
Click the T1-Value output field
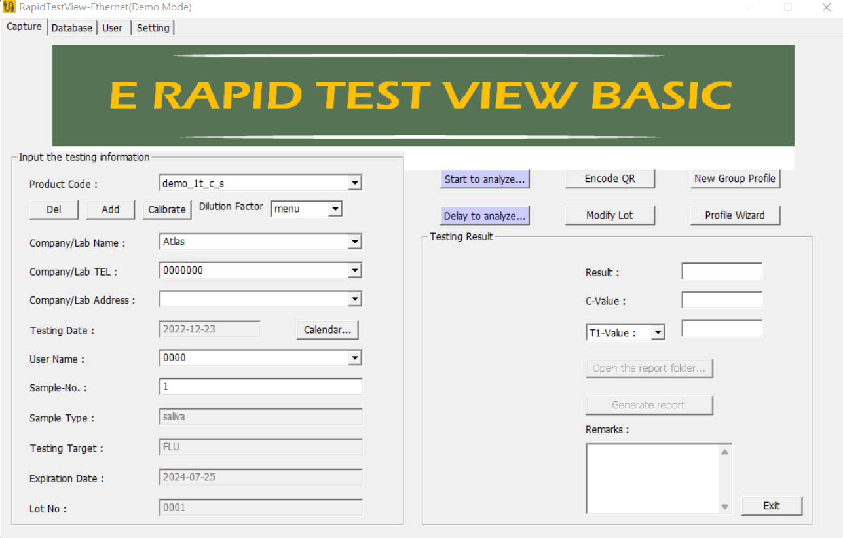722,329
